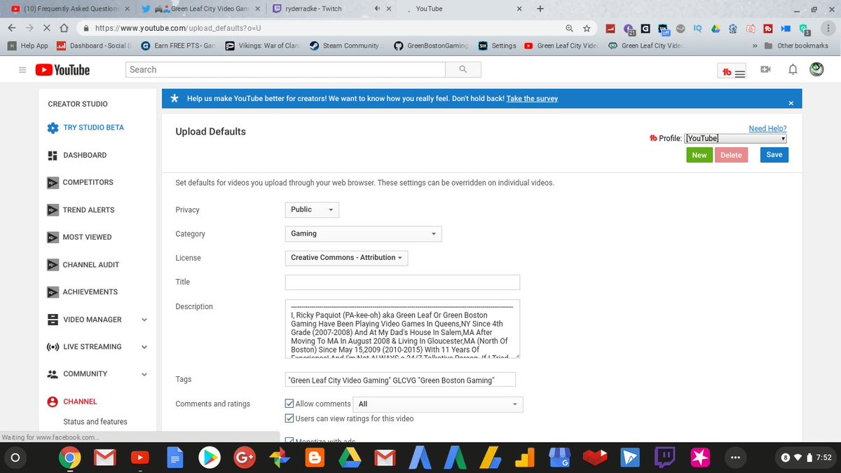Screen dimensions: 841x473
Task: Expand the Video Manager section
Action: [x=144, y=320]
